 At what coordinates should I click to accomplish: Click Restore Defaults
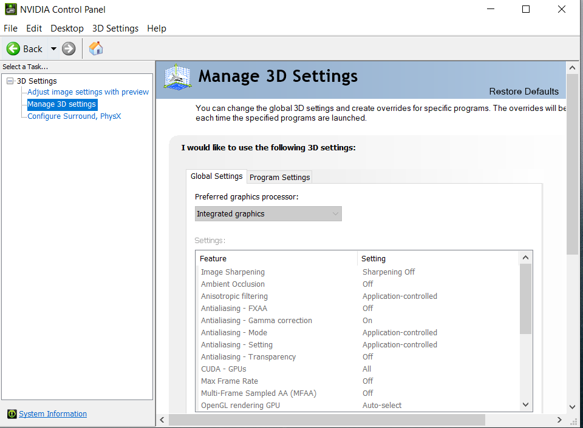[524, 92]
